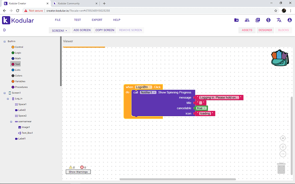Viewport: 295px width, 184px height.
Task: Switch to the DESIGNER view
Action: 265,30
